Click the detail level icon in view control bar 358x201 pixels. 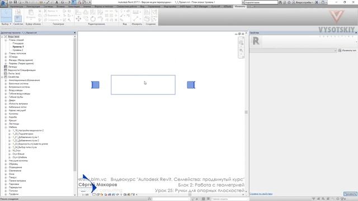pos(94,194)
